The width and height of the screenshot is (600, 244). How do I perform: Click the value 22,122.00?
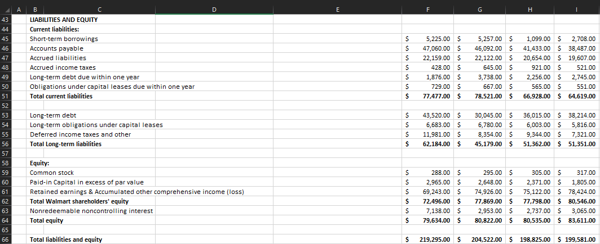click(488, 58)
